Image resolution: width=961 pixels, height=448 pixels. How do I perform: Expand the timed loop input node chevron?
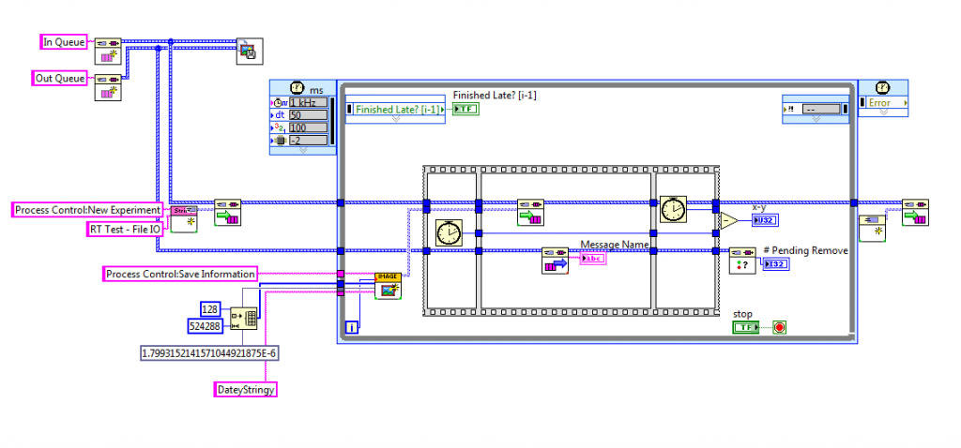point(302,149)
